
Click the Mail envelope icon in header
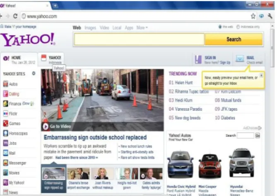tap(240, 59)
